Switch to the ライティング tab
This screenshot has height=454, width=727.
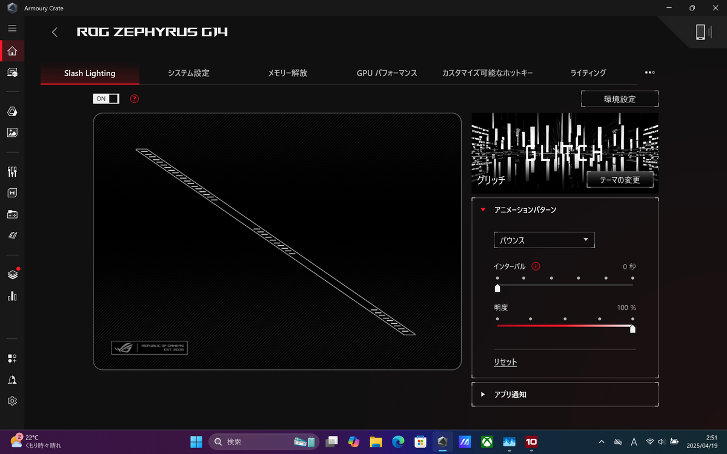point(588,73)
